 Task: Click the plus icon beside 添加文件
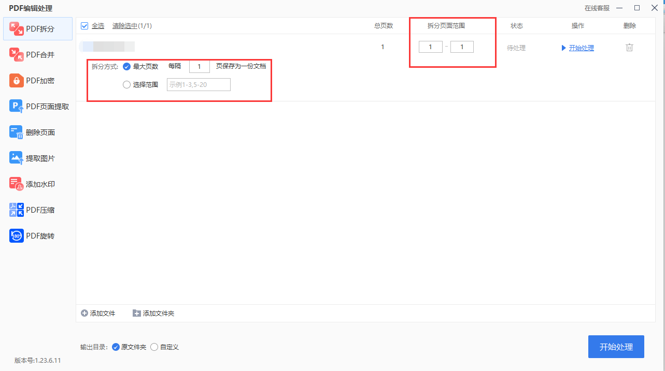point(84,313)
